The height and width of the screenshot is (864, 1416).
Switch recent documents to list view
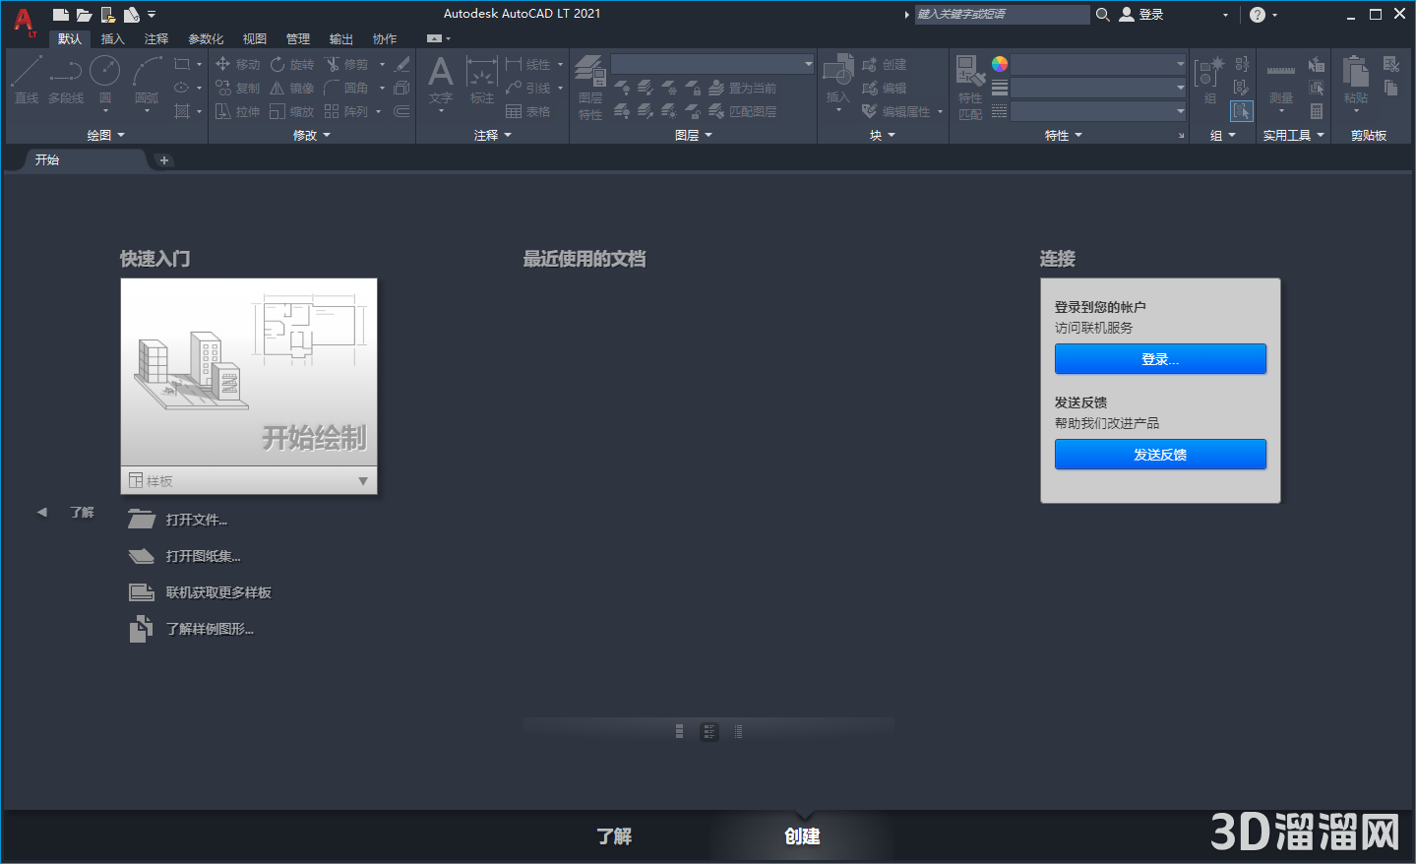[709, 731]
